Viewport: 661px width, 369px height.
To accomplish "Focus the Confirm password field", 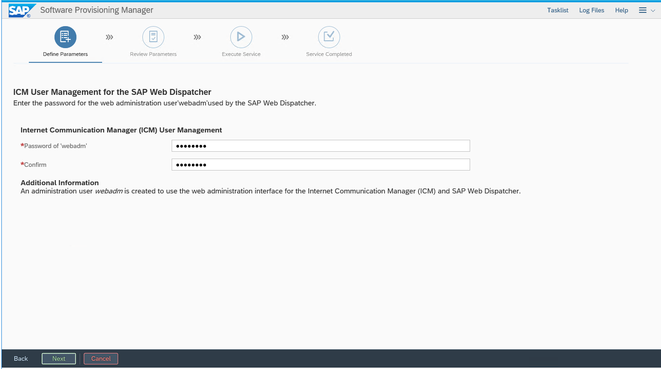I will [x=320, y=165].
